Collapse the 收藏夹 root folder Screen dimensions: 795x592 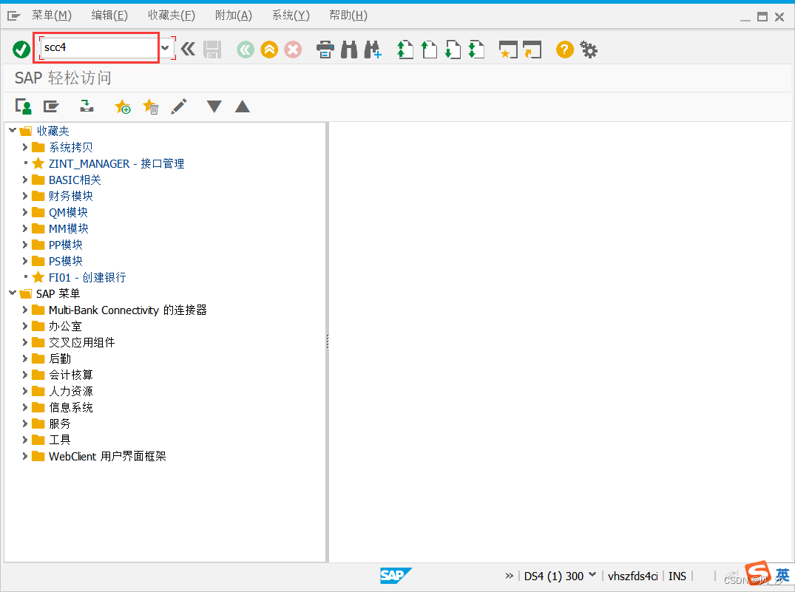[x=13, y=130]
